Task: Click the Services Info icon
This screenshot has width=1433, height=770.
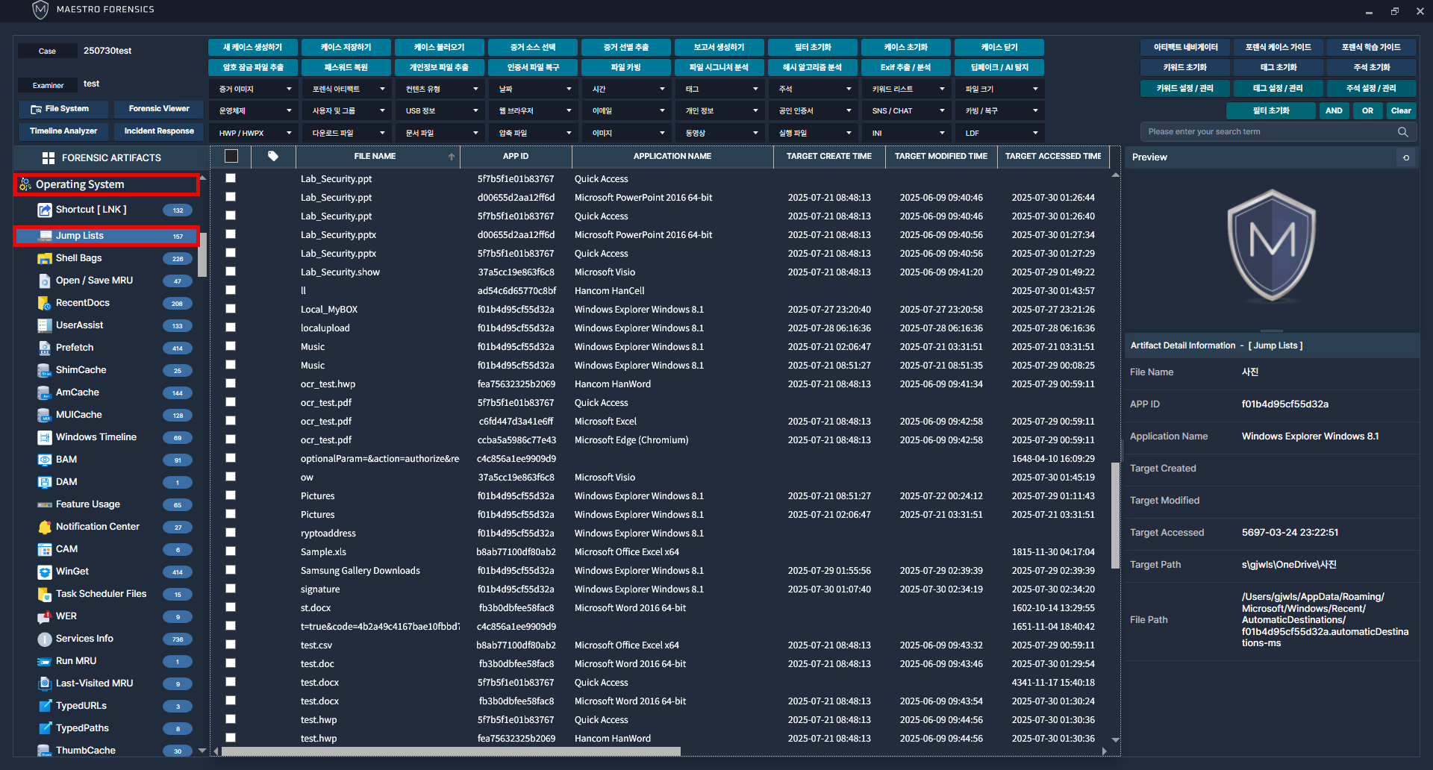Action: 45,639
